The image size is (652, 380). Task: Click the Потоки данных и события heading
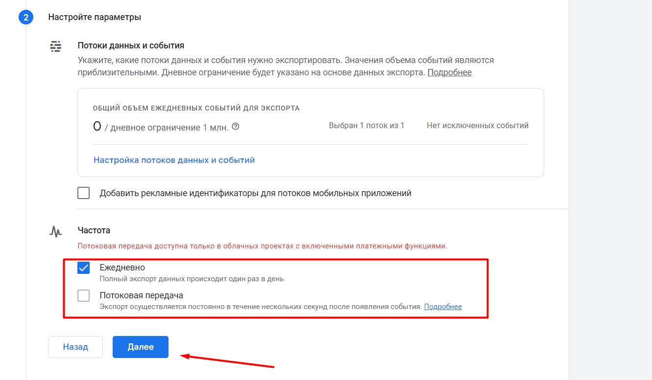coord(131,45)
